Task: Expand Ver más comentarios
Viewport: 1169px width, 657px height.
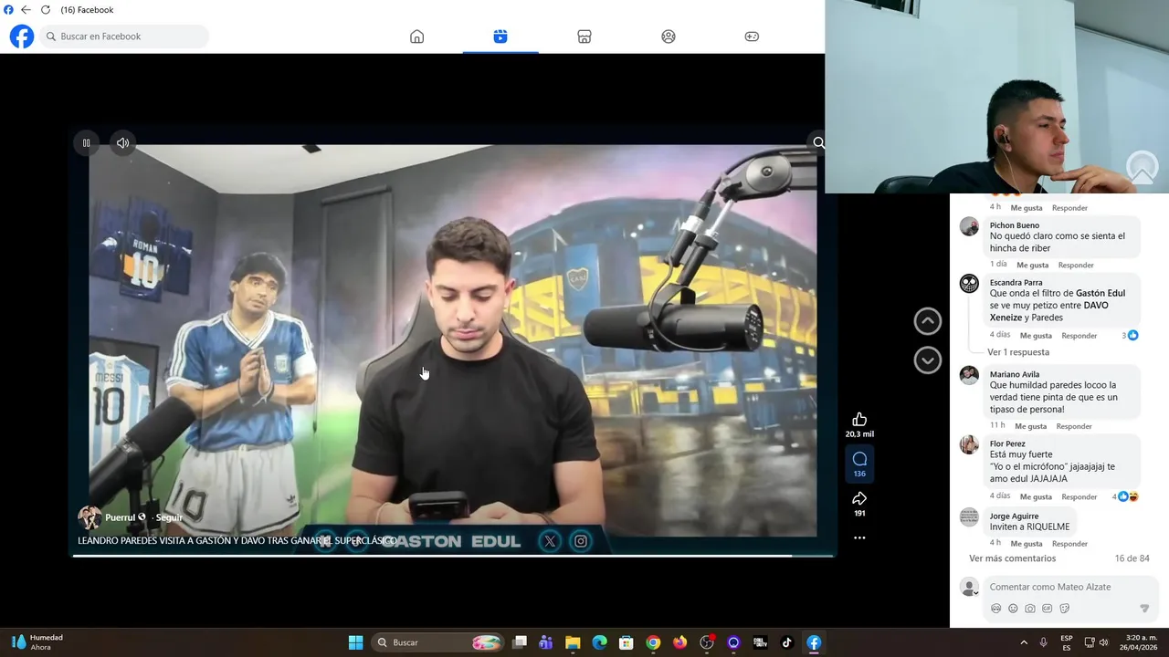Action: click(1012, 558)
